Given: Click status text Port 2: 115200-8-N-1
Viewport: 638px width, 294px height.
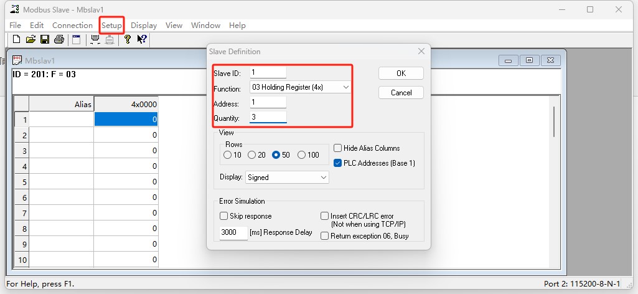Looking at the screenshot, I should click(x=582, y=284).
